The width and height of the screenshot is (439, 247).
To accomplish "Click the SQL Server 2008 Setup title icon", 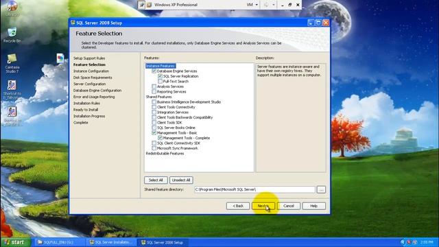I will click(x=73, y=23).
